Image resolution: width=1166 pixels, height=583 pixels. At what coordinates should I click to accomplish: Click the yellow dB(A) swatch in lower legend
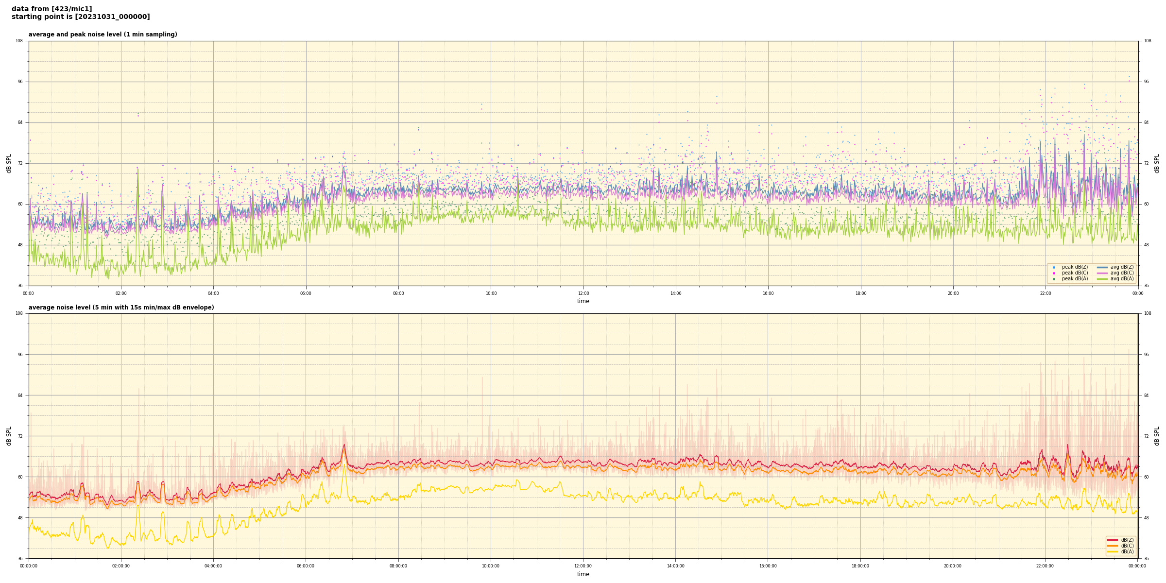pos(1113,551)
